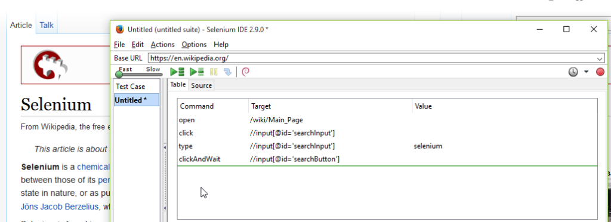The image size is (611, 222).
Task: Select the 'clickAndWait' command row
Action: 387,159
